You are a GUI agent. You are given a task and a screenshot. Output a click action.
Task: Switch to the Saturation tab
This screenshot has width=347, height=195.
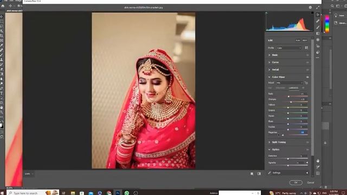point(280,88)
